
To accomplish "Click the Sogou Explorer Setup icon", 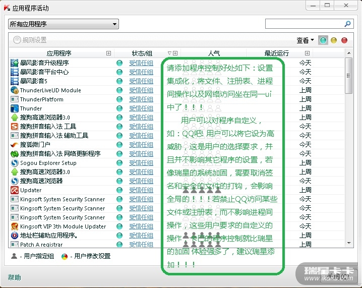I will 14,163.
